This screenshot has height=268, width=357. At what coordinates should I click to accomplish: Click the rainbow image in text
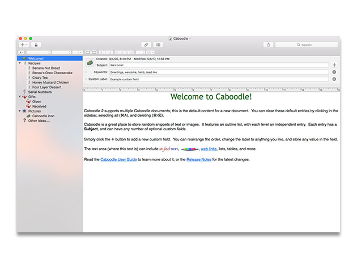tap(189, 149)
